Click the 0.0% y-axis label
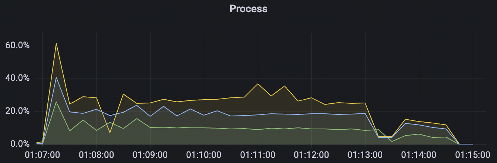 (19, 144)
